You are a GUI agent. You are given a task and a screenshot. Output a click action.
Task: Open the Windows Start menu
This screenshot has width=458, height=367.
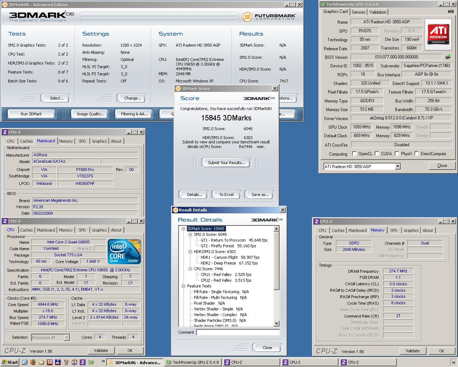(10, 362)
